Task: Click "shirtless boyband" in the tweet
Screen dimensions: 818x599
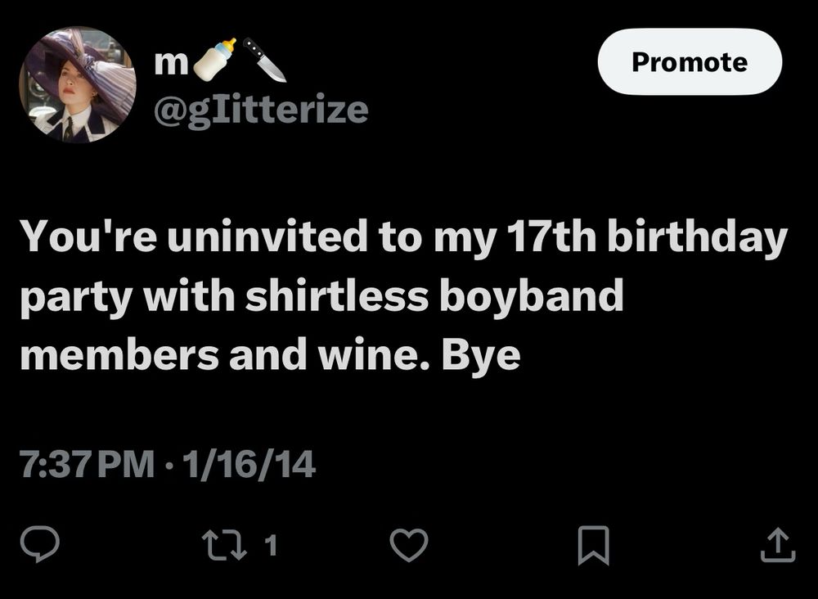Action: [435, 295]
